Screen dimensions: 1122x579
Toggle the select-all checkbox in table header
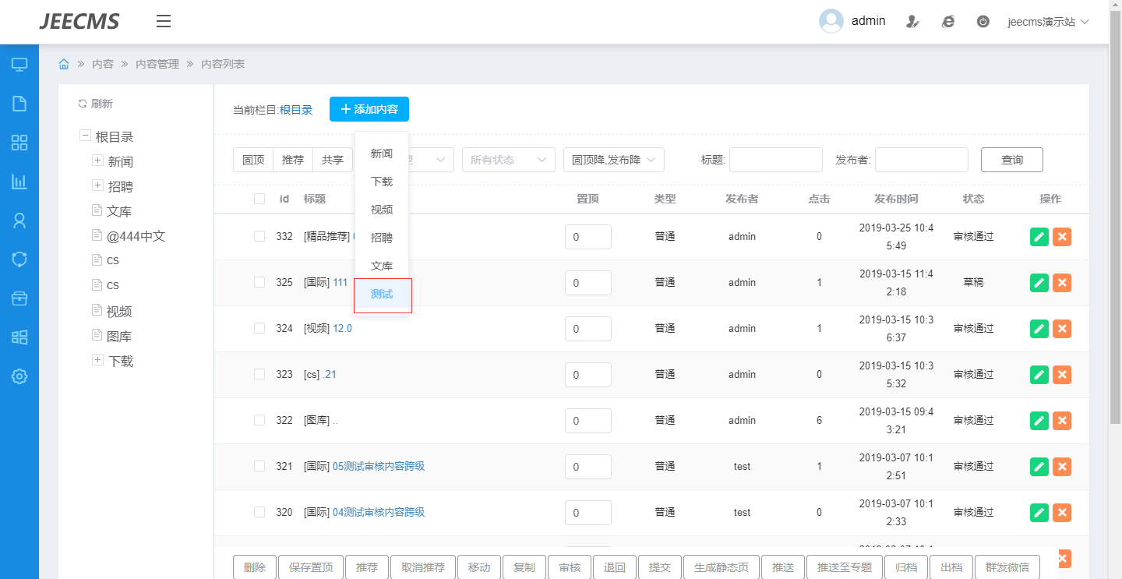click(x=259, y=199)
